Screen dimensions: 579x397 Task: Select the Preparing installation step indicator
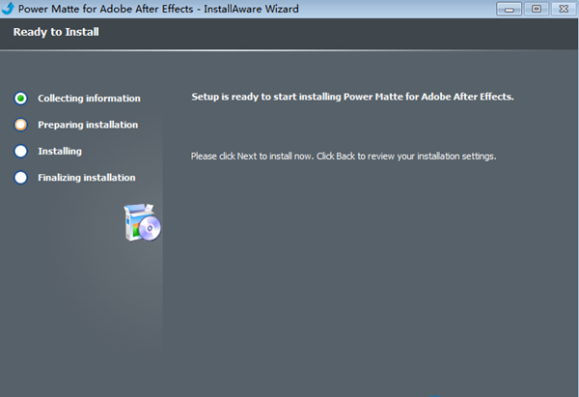20,125
